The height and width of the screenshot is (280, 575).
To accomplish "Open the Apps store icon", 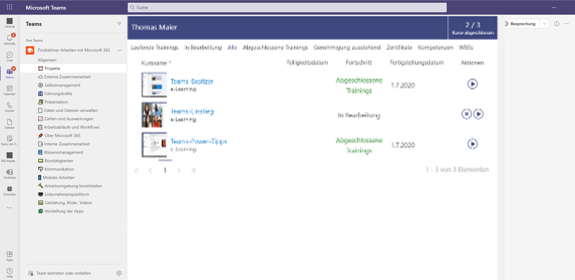I will 9,256.
